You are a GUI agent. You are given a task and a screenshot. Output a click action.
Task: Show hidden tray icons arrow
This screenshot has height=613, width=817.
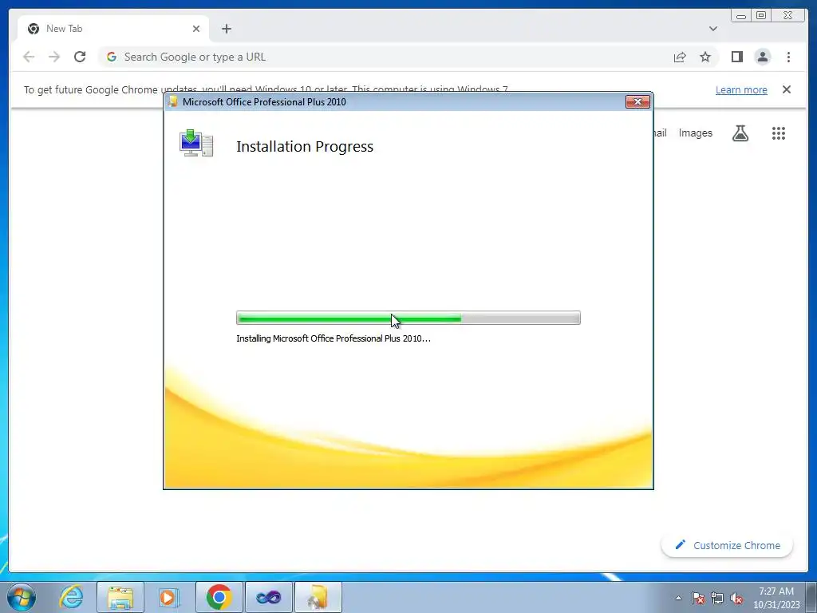point(678,598)
